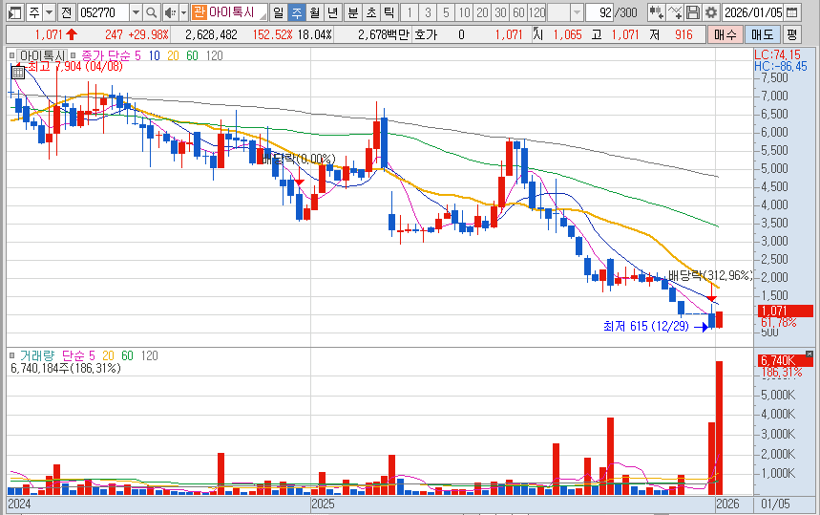The width and height of the screenshot is (820, 515).
Task: Choose the 3 interval button
Action: 428,12
